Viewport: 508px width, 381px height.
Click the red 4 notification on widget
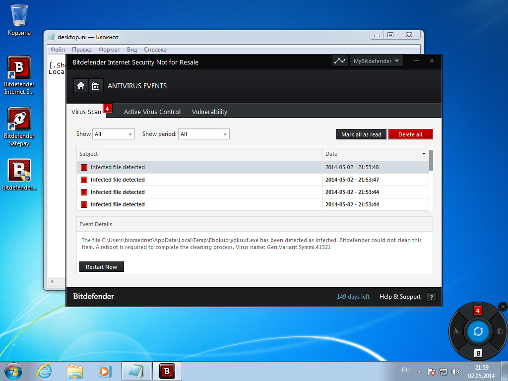(478, 311)
